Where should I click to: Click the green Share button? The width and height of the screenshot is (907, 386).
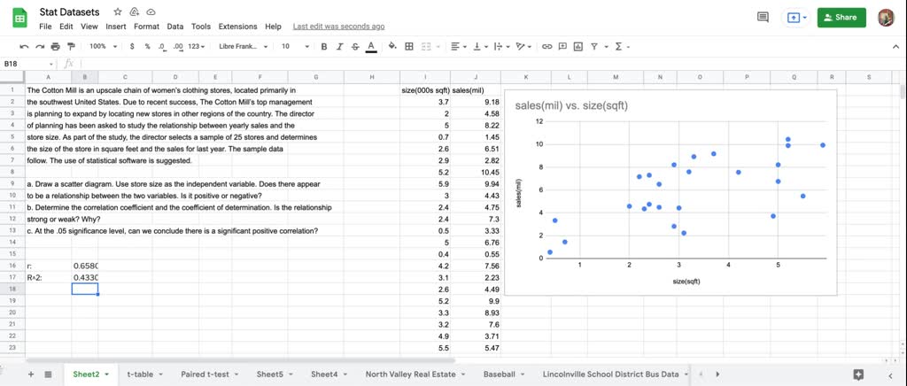pos(841,17)
